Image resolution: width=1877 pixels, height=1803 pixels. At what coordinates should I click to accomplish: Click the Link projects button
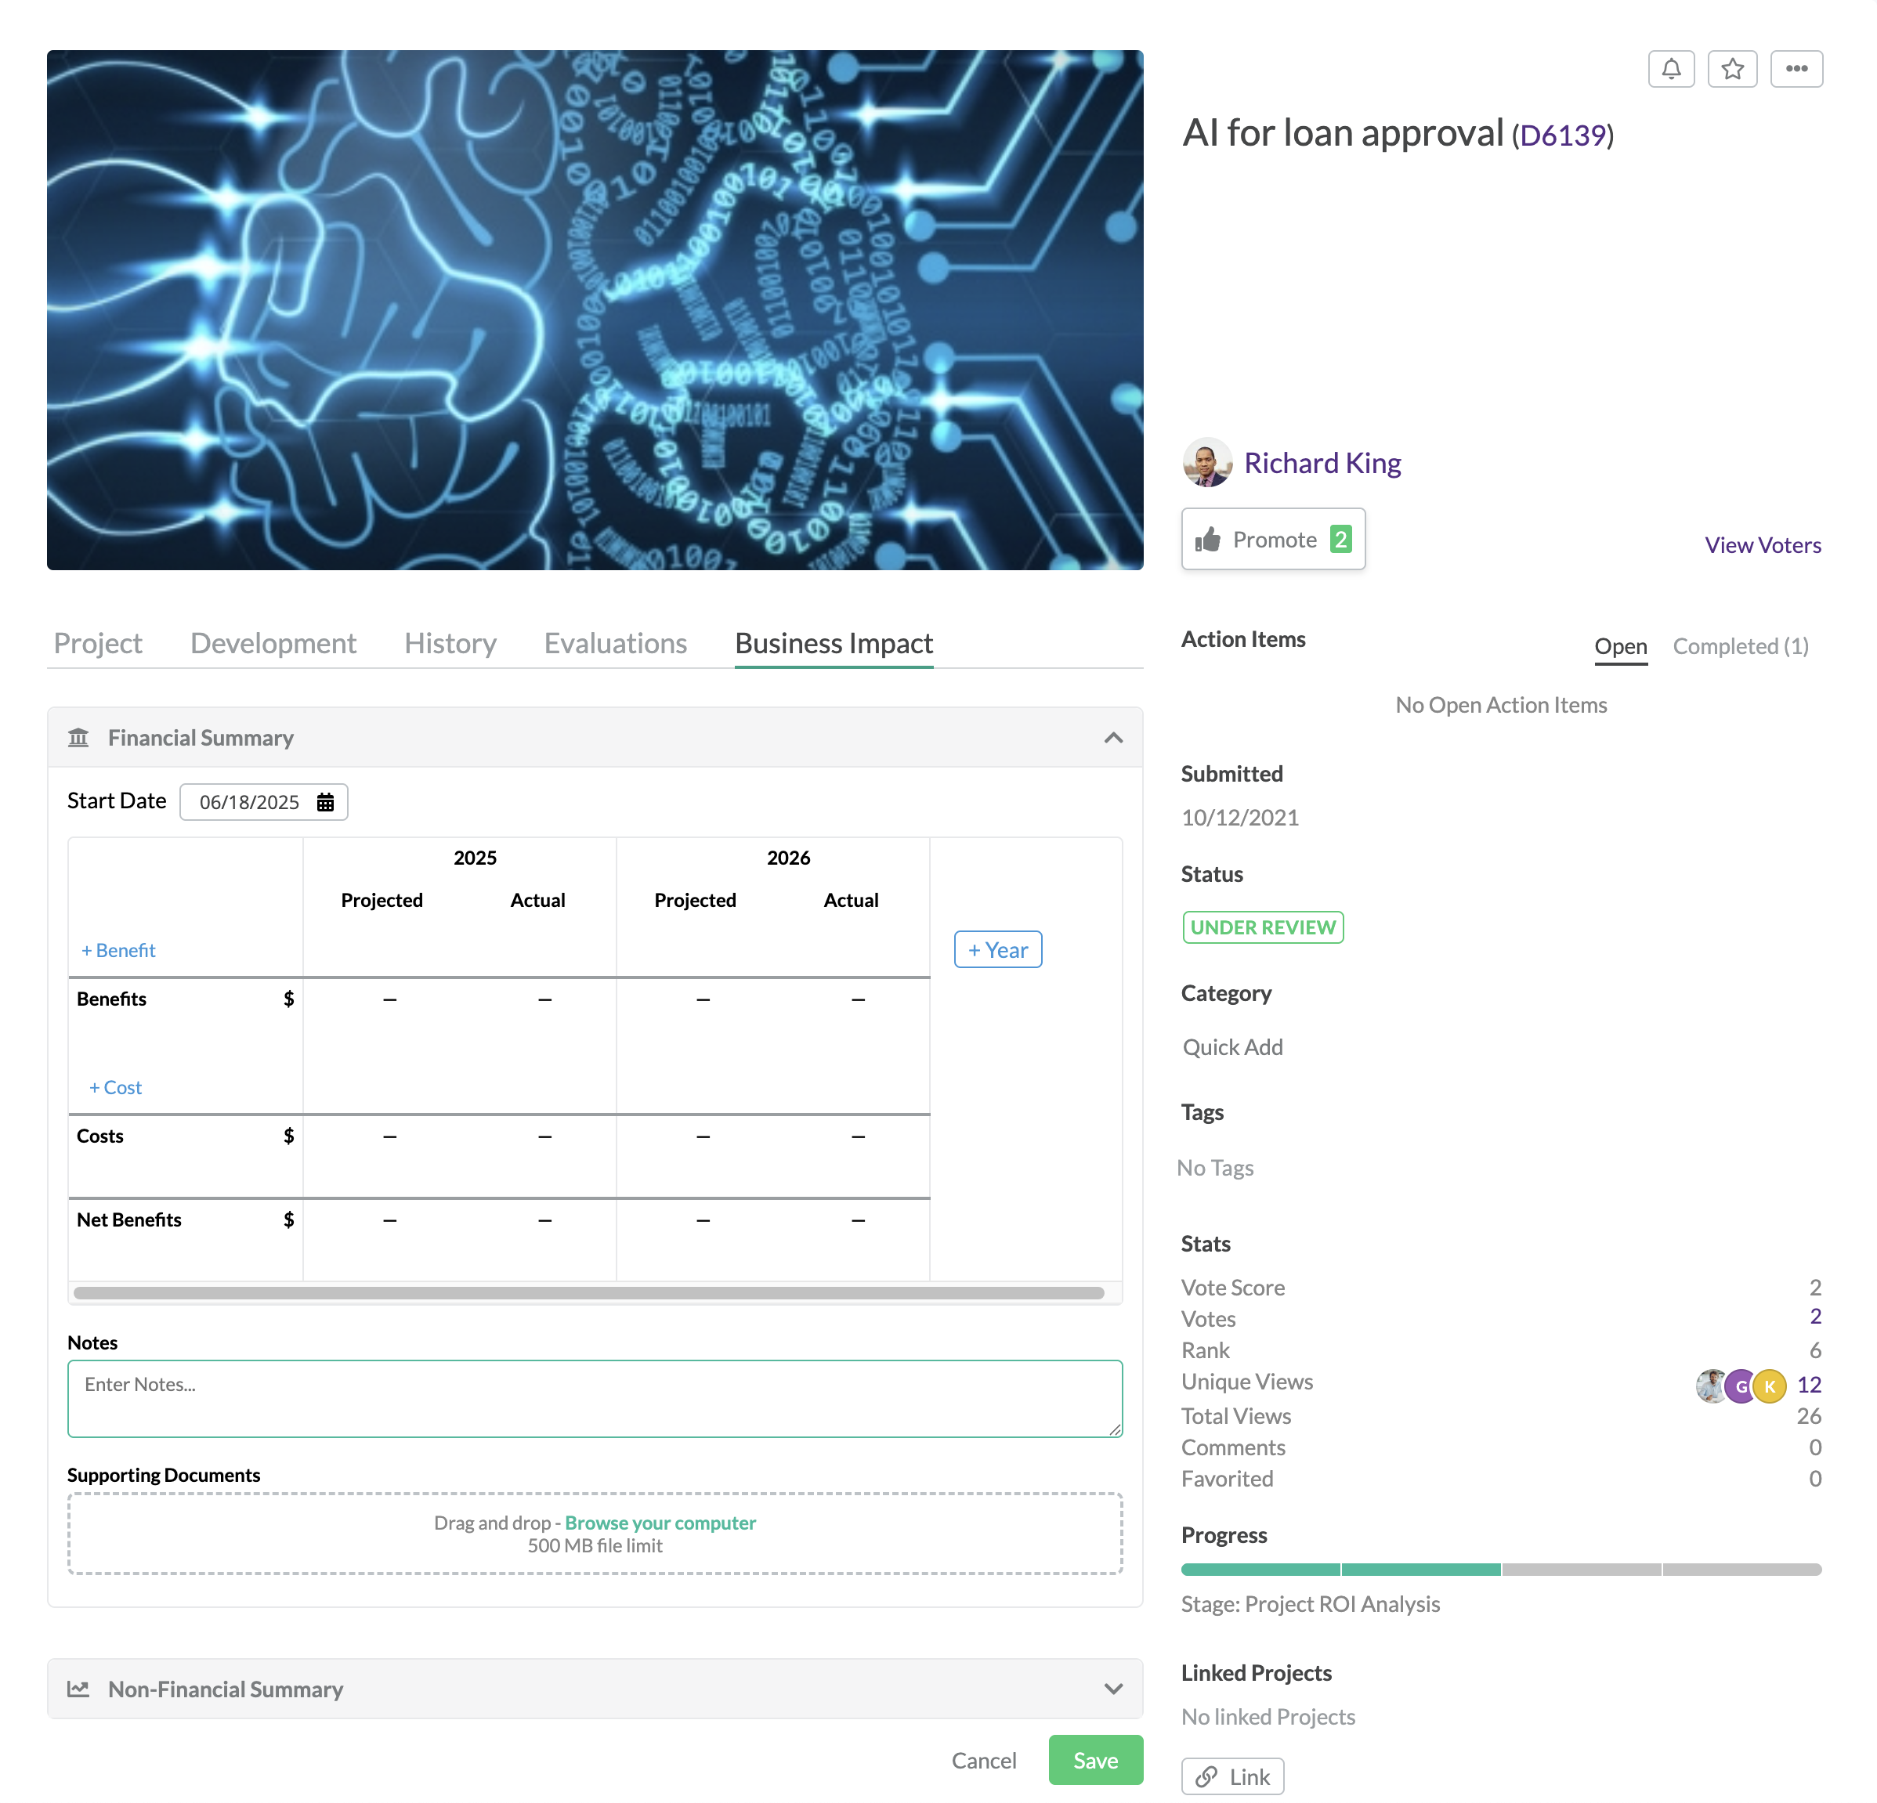point(1232,1776)
